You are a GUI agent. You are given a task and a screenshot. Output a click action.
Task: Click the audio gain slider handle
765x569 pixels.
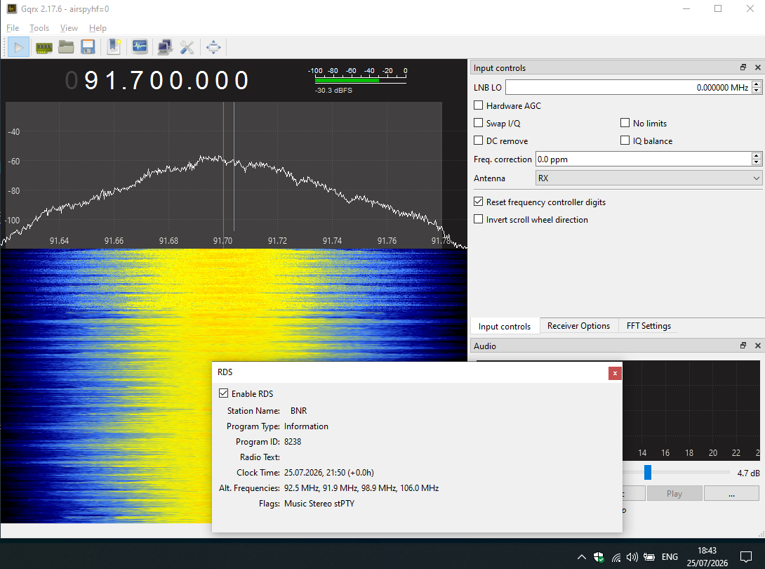(647, 472)
